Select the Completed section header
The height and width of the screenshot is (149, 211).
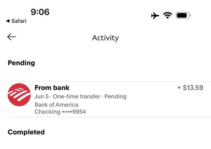coord(26,132)
